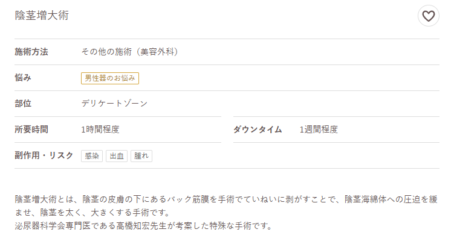Click the ダウンタイム label
454x238 pixels.
[x=258, y=130]
